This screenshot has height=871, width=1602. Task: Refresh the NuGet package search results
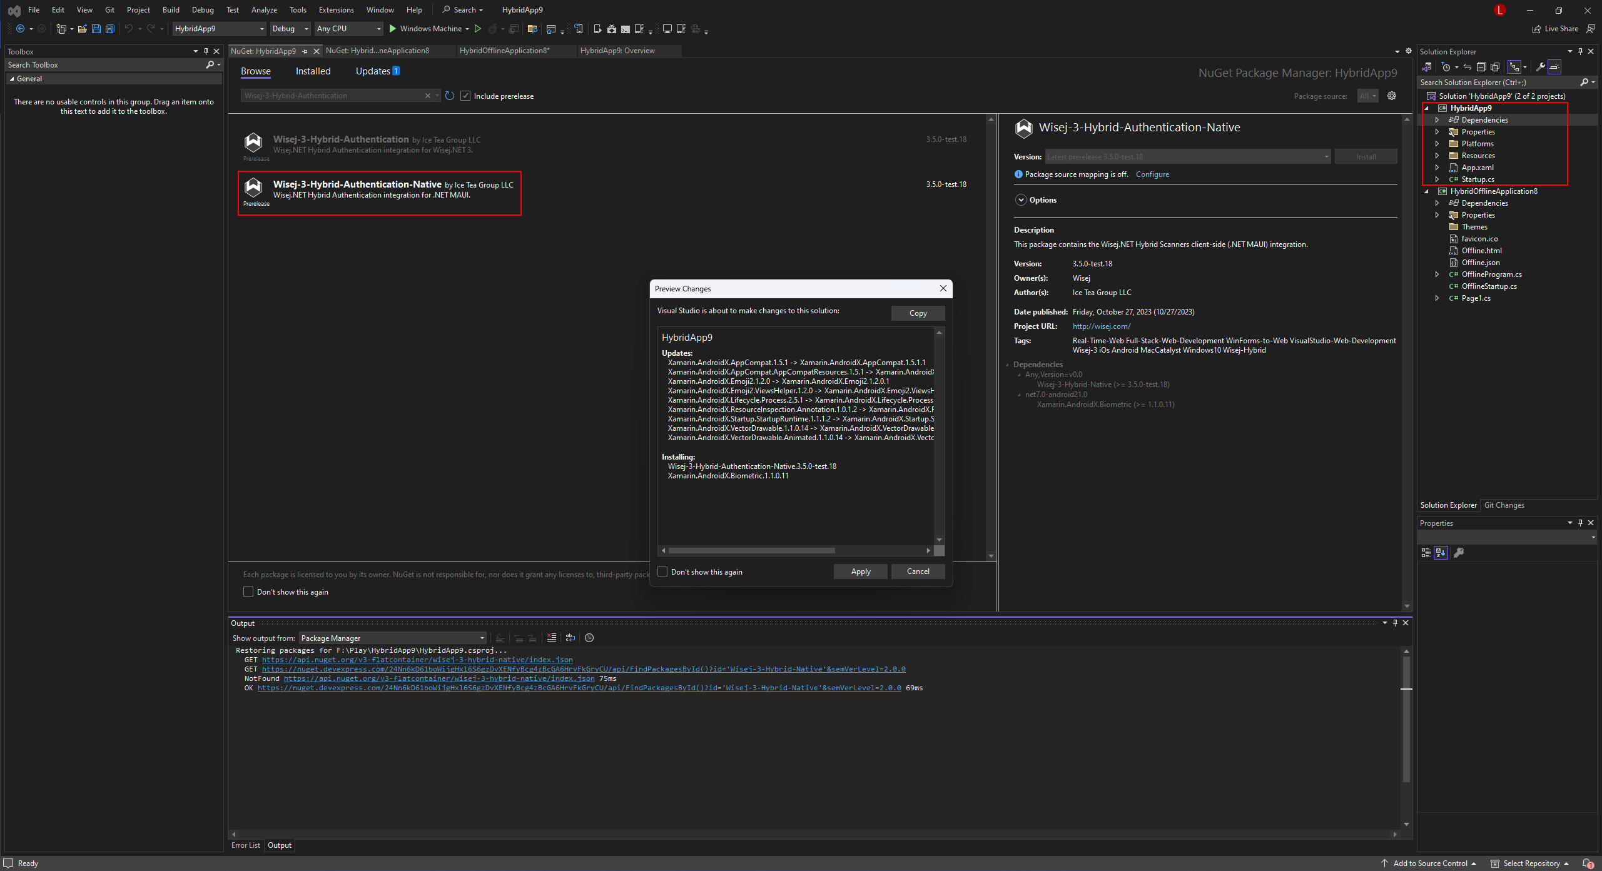(x=450, y=96)
